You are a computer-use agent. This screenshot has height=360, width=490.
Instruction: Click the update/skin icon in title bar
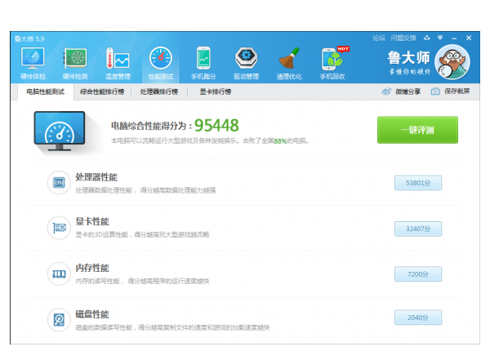427,38
